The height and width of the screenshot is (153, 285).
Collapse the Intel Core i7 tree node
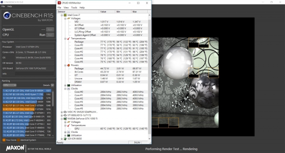[62, 15]
